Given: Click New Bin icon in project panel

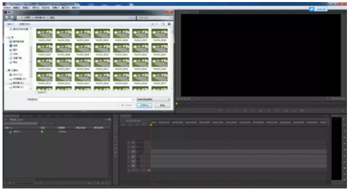Looking at the screenshot, I should coord(99,183).
